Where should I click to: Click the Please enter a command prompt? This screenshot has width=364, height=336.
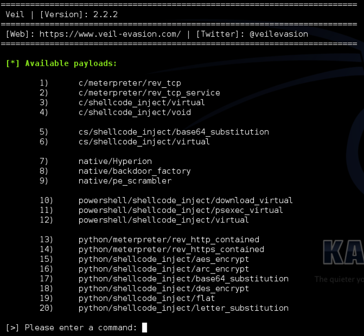(81, 327)
